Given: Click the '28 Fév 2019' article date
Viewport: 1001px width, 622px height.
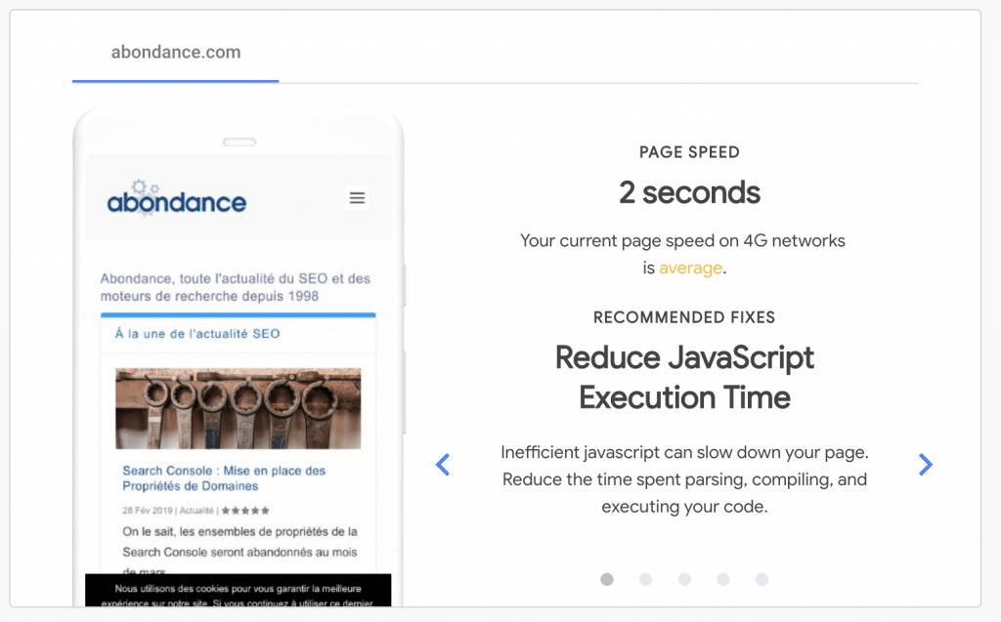Looking at the screenshot, I should click(148, 511).
